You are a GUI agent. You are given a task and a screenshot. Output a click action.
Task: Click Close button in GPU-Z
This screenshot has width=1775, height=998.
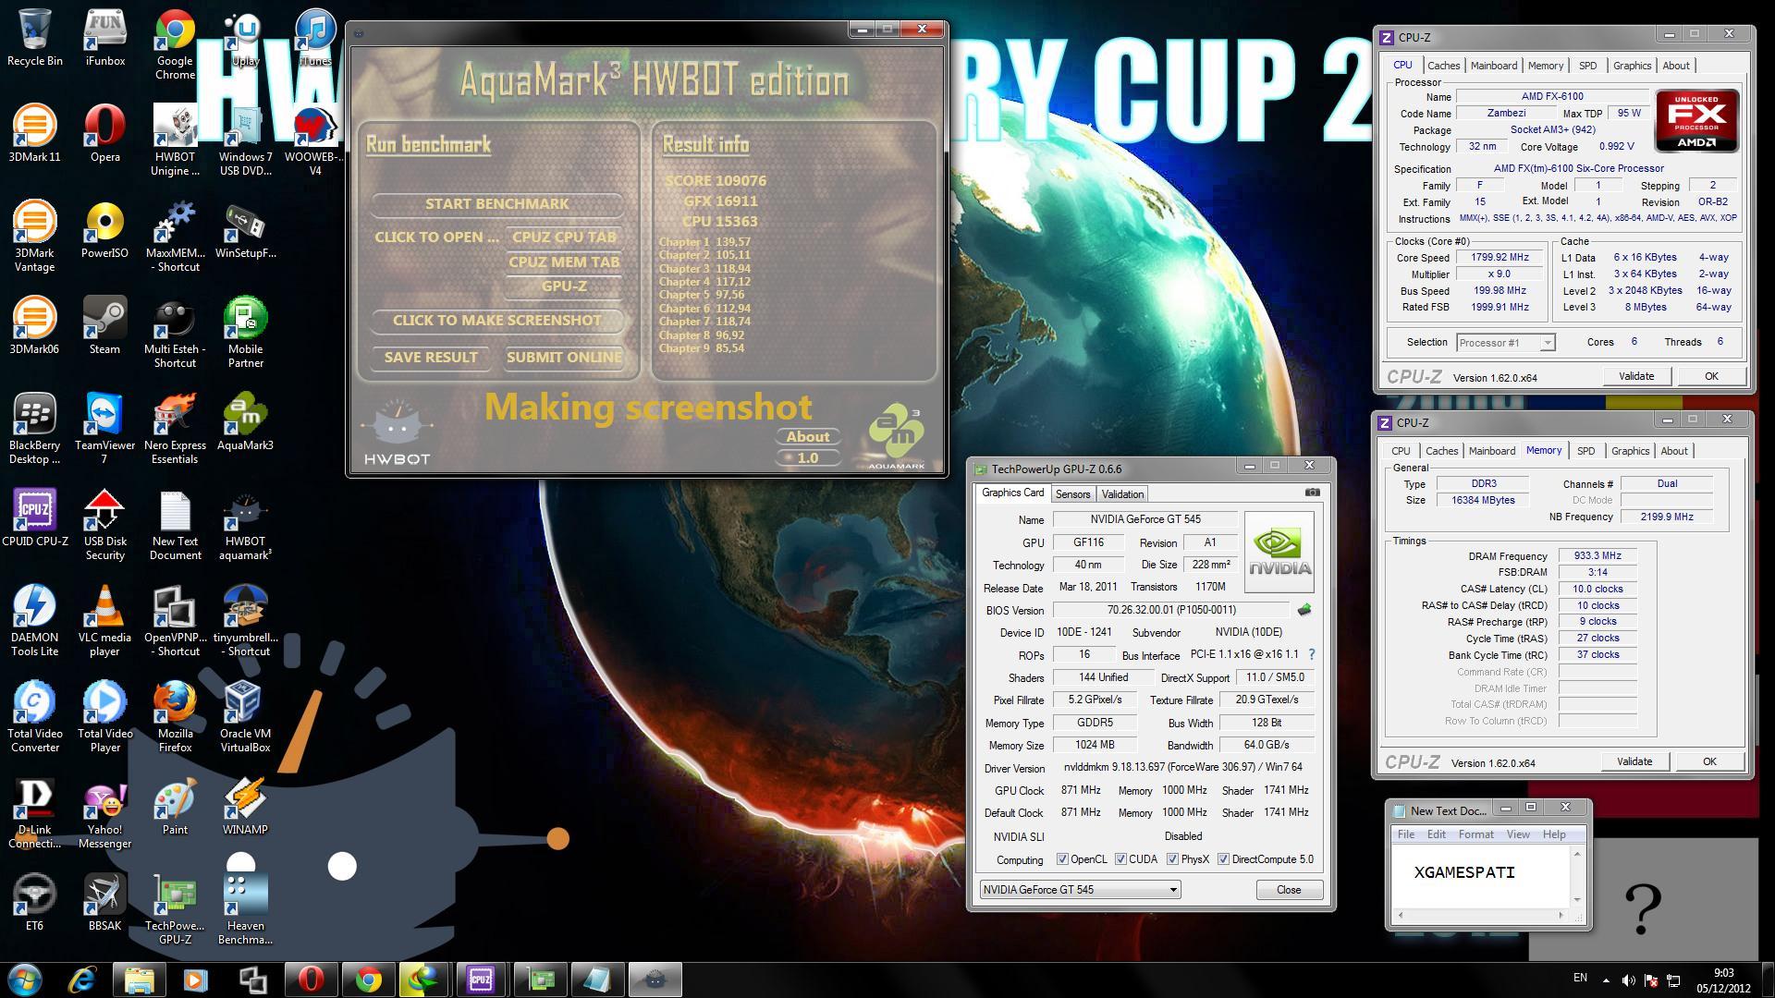pos(1289,890)
